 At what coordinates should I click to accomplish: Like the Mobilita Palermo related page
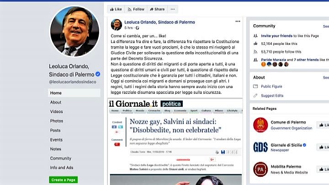click(323, 169)
